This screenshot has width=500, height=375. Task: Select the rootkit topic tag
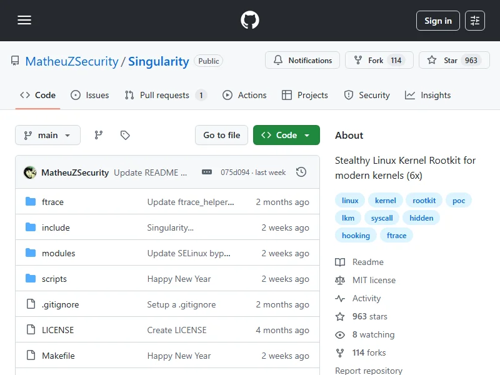(424, 201)
